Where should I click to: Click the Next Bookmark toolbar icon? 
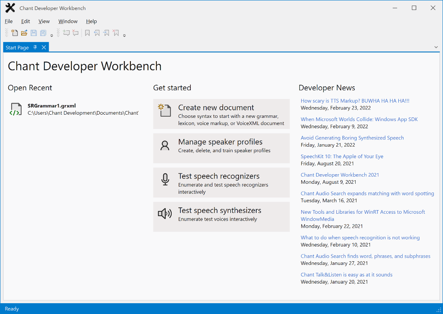click(x=106, y=33)
